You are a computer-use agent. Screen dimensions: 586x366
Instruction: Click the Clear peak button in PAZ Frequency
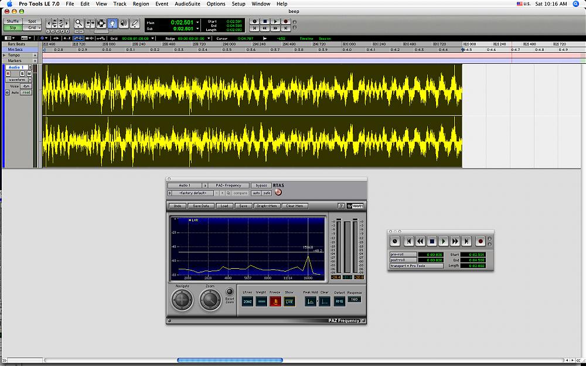coord(325,302)
